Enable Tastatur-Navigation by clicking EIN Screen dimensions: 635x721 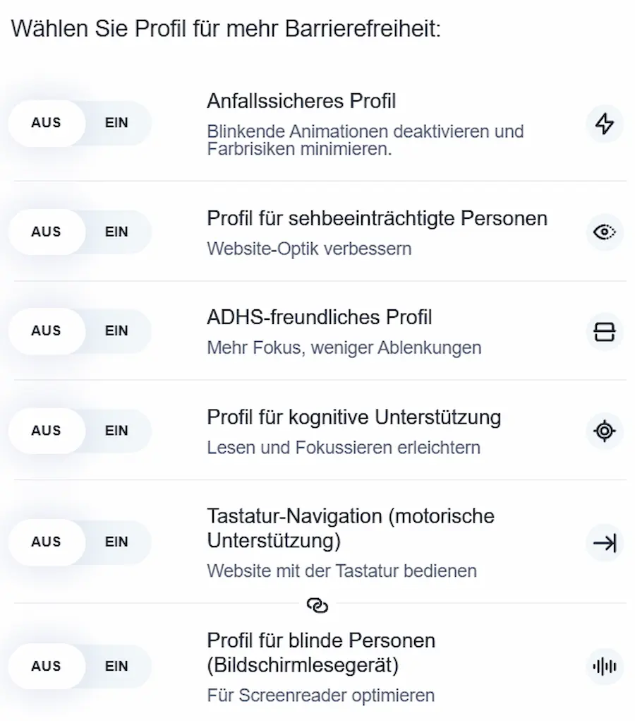click(x=116, y=542)
